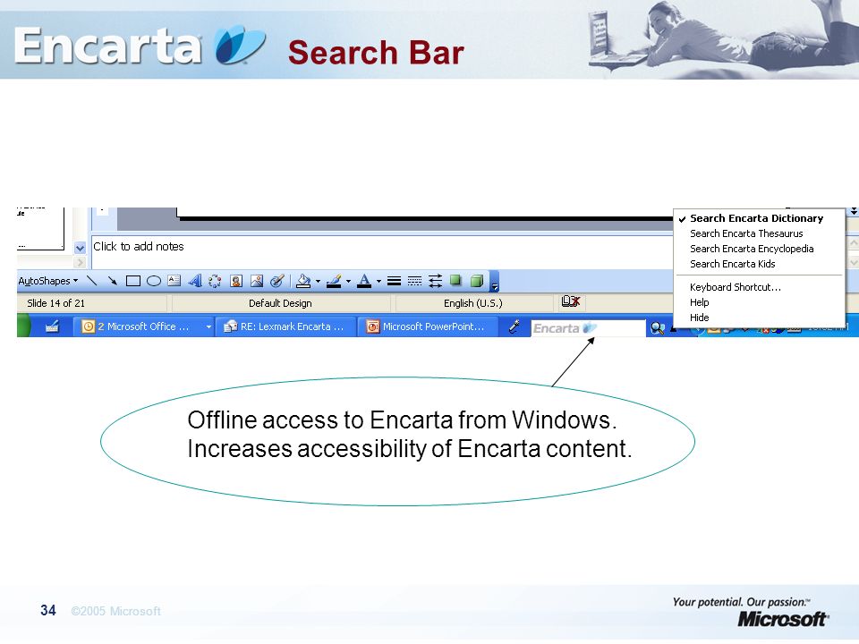Switch to RE: Lexmark Encarta taskbar window
The width and height of the screenshot is (859, 644).
285,326
